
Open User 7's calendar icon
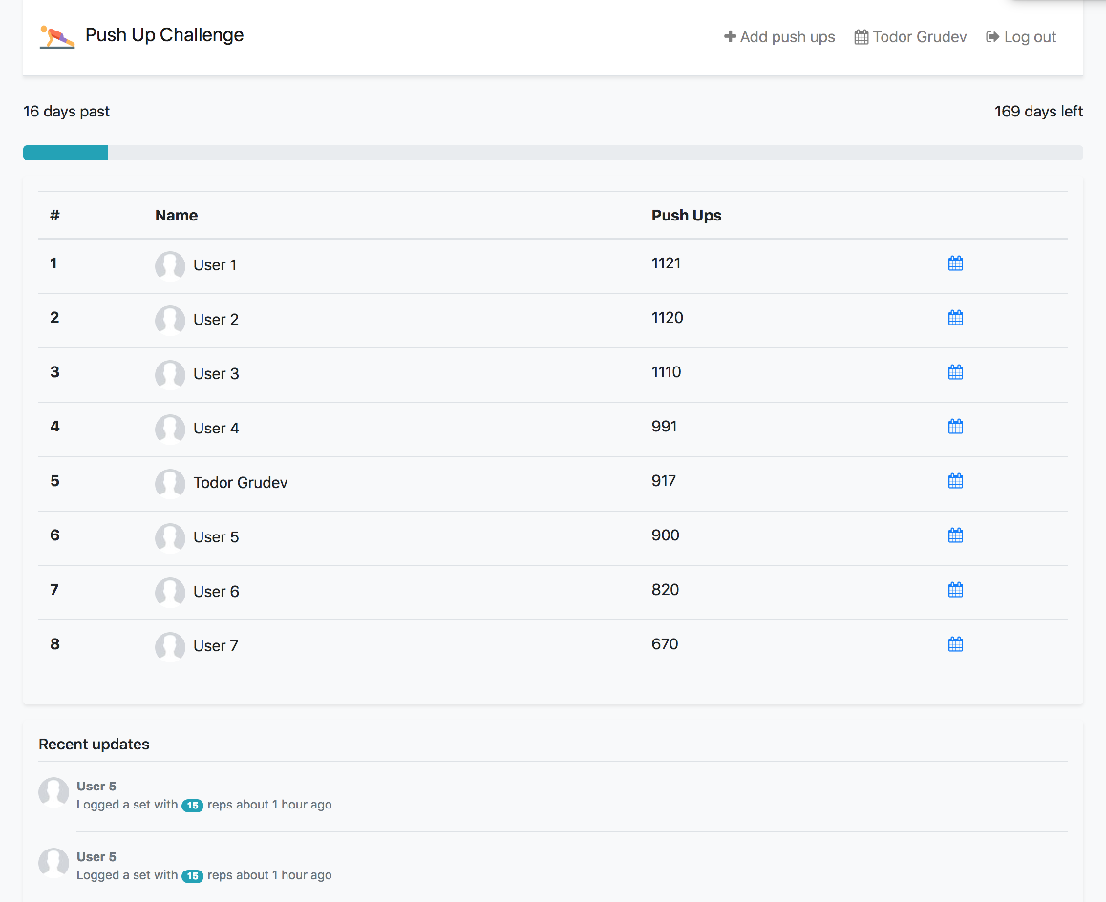[955, 644]
